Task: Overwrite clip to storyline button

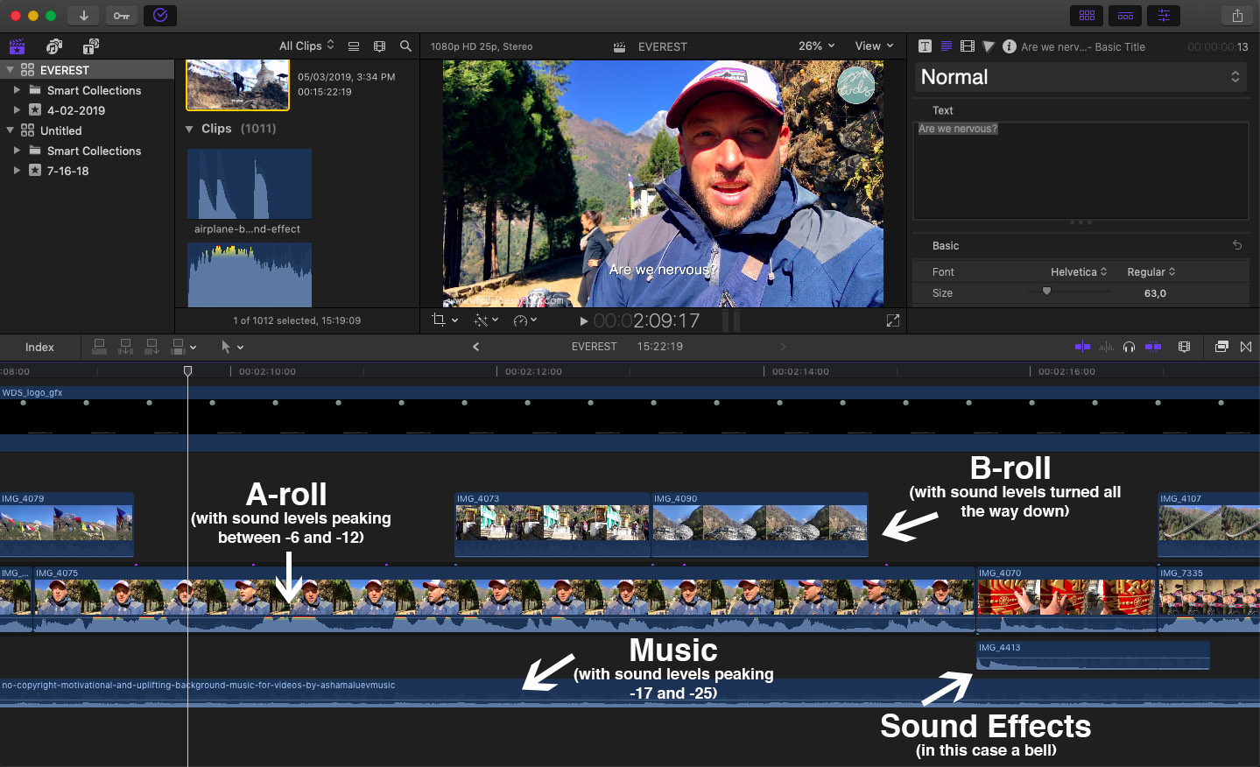Action: click(x=179, y=347)
